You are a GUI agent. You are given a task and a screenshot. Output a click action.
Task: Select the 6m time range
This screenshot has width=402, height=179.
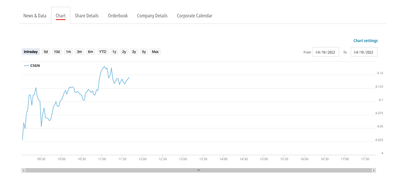[91, 52]
